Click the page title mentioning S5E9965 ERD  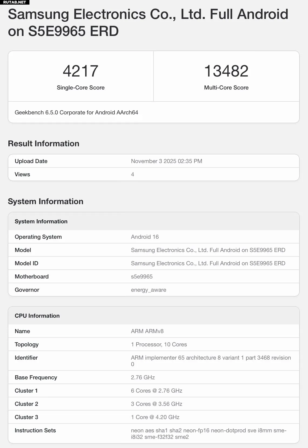148,22
